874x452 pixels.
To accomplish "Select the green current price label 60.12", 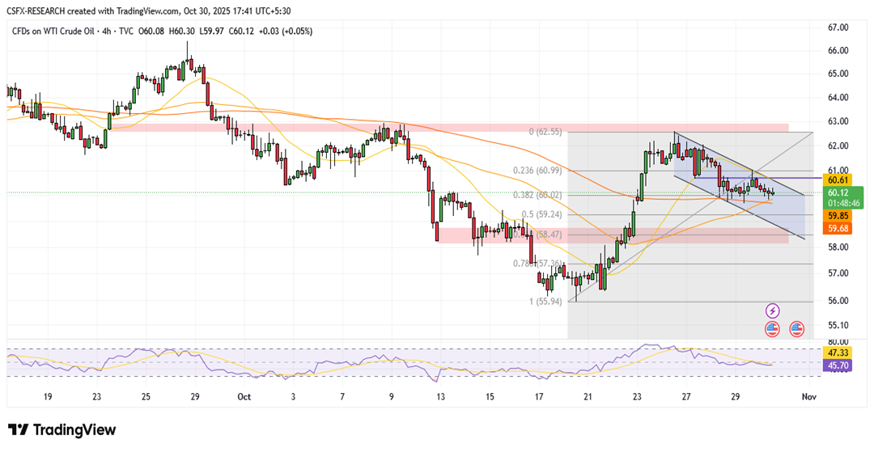I will [843, 192].
